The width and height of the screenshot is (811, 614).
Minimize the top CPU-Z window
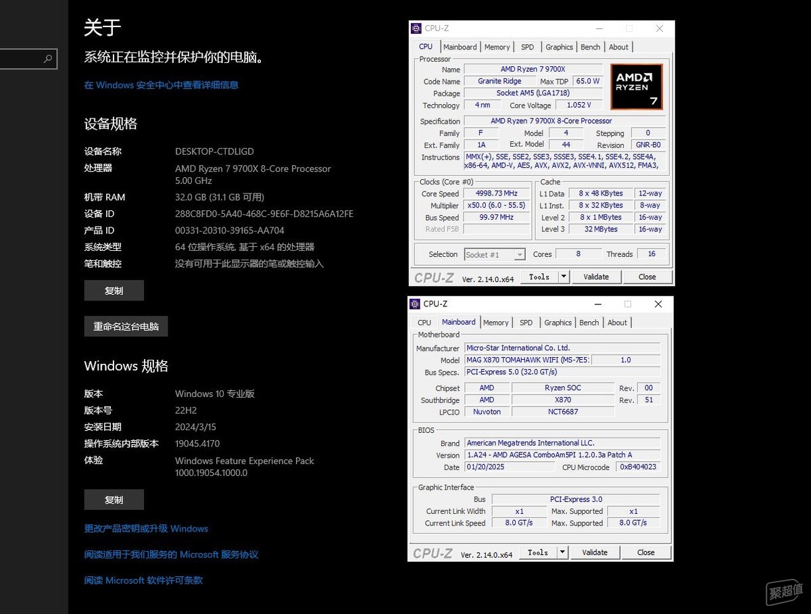tap(598, 28)
